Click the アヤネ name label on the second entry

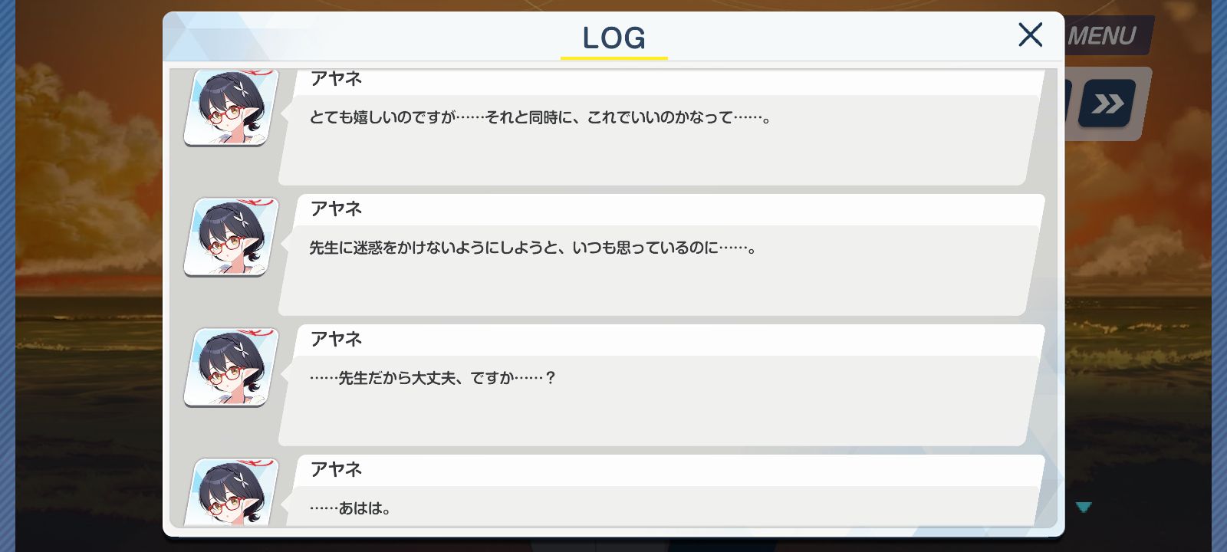336,209
